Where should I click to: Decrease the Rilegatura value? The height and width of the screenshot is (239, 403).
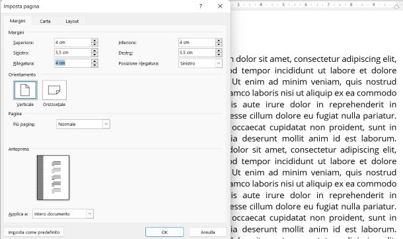pos(94,65)
